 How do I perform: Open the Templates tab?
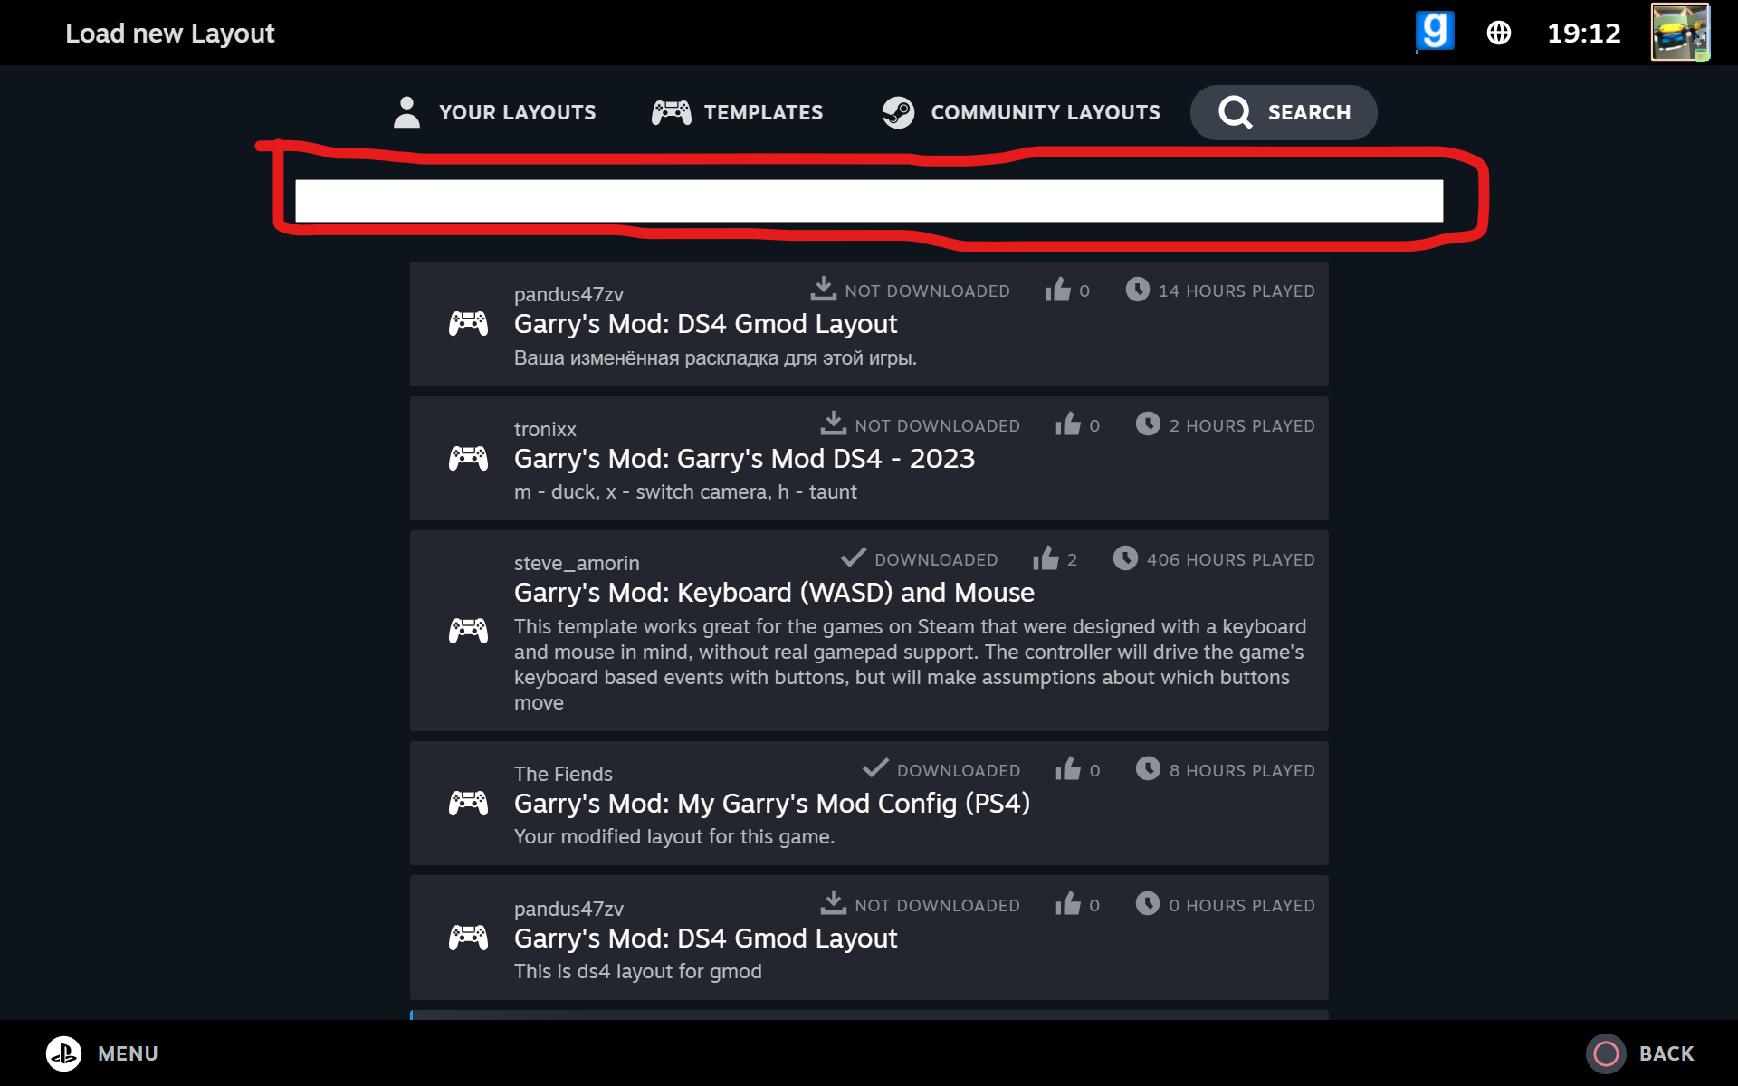click(x=738, y=112)
